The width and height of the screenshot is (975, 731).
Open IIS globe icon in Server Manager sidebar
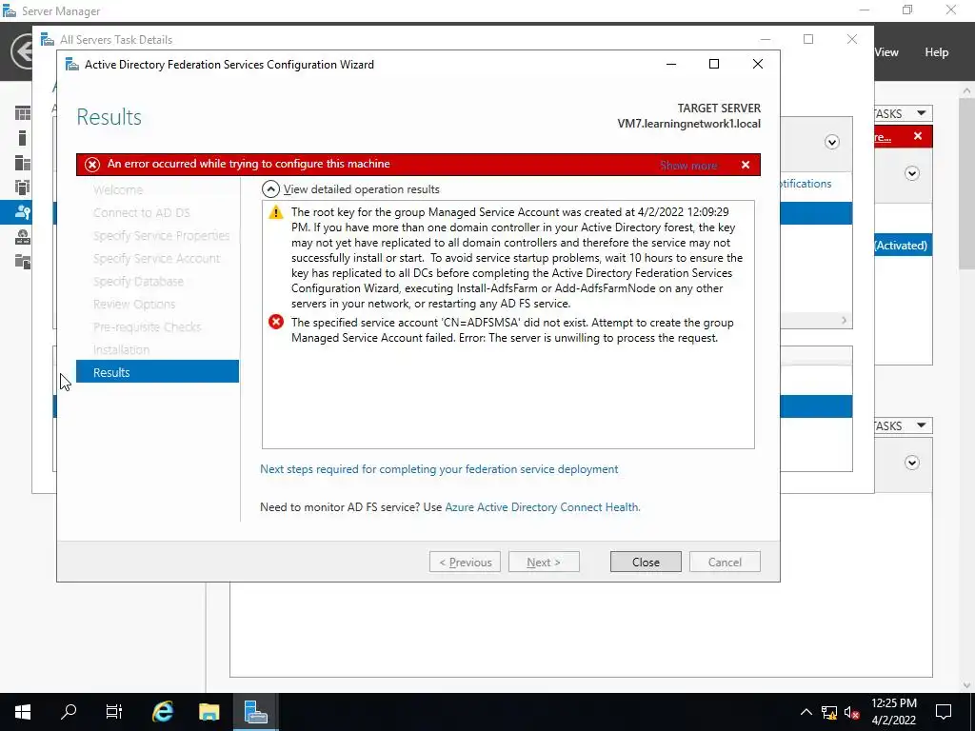pos(23,237)
